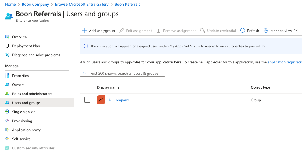Click the Refresh icon in toolbar
This screenshot has height=157, width=302.
[243, 31]
